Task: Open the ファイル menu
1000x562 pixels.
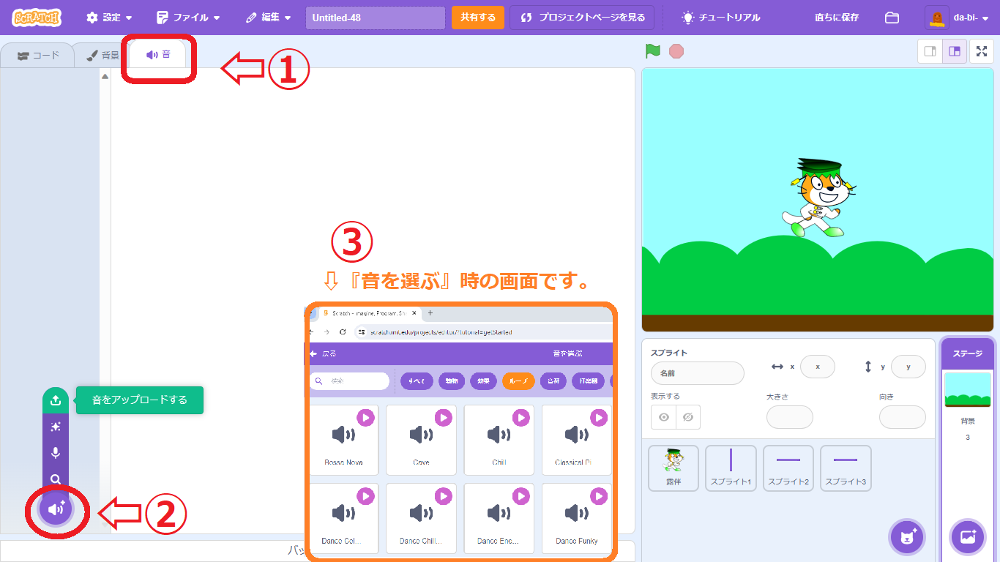Action: coord(188,18)
